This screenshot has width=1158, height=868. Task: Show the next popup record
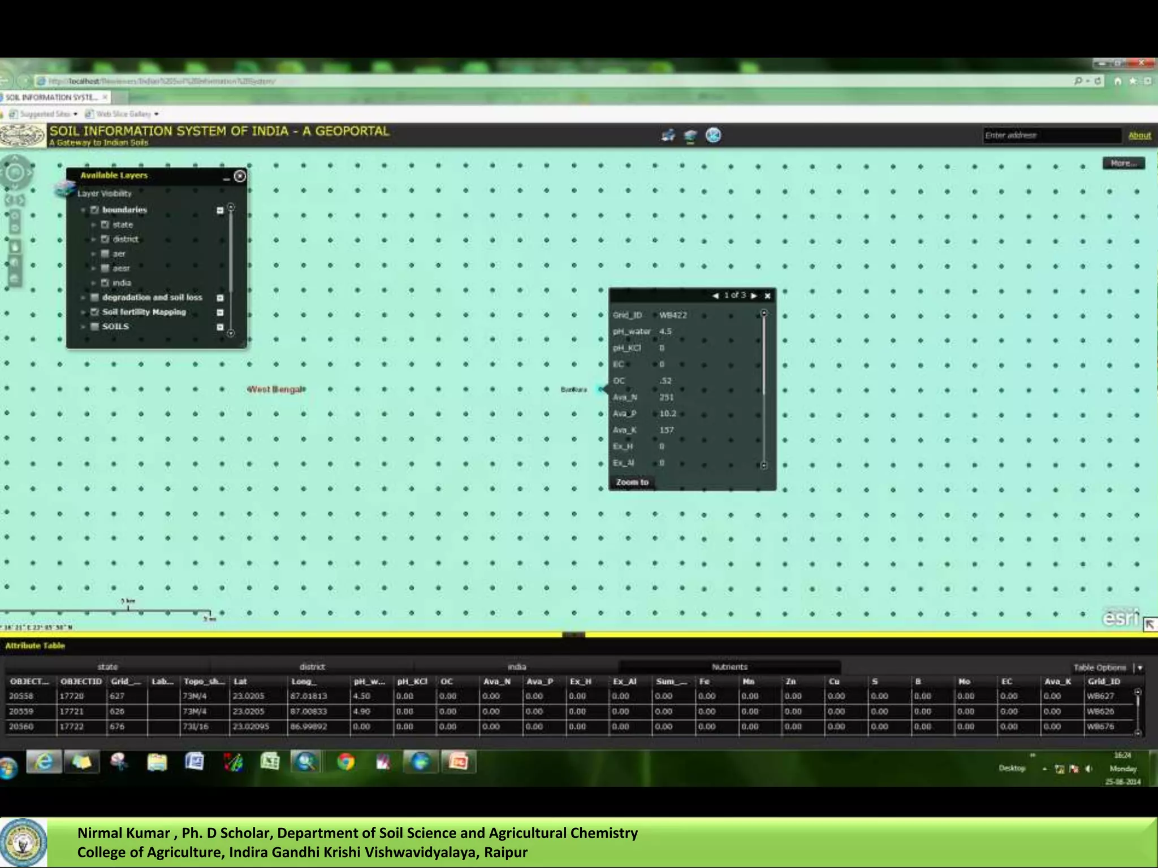pyautogui.click(x=754, y=296)
